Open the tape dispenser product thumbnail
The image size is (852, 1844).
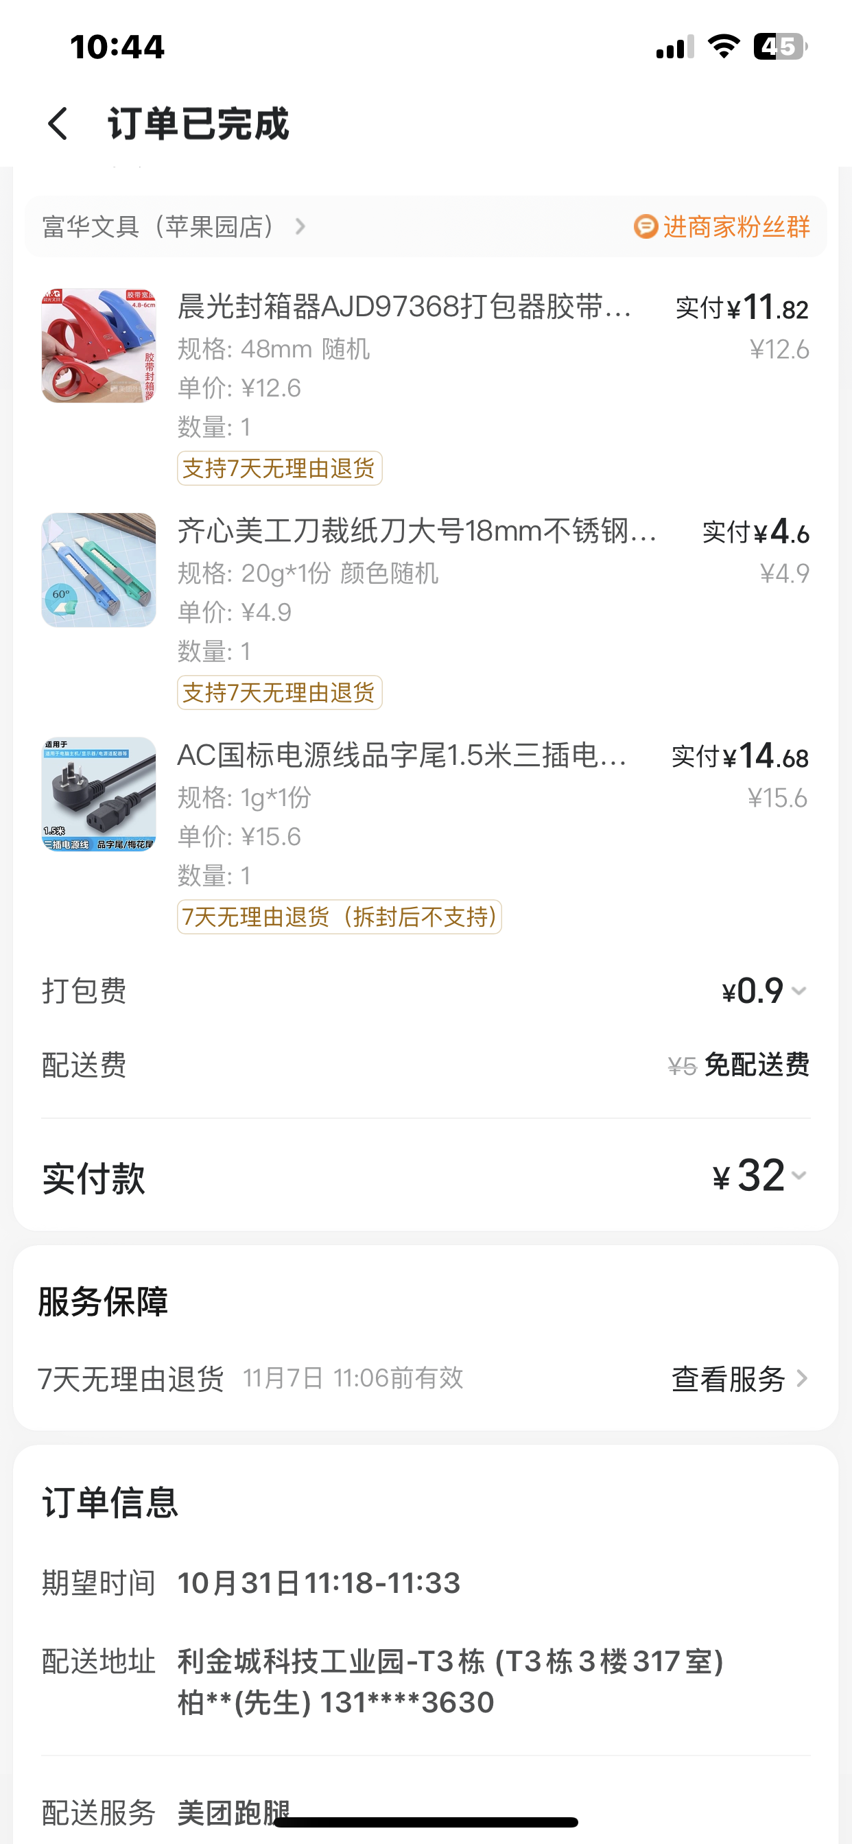click(99, 346)
